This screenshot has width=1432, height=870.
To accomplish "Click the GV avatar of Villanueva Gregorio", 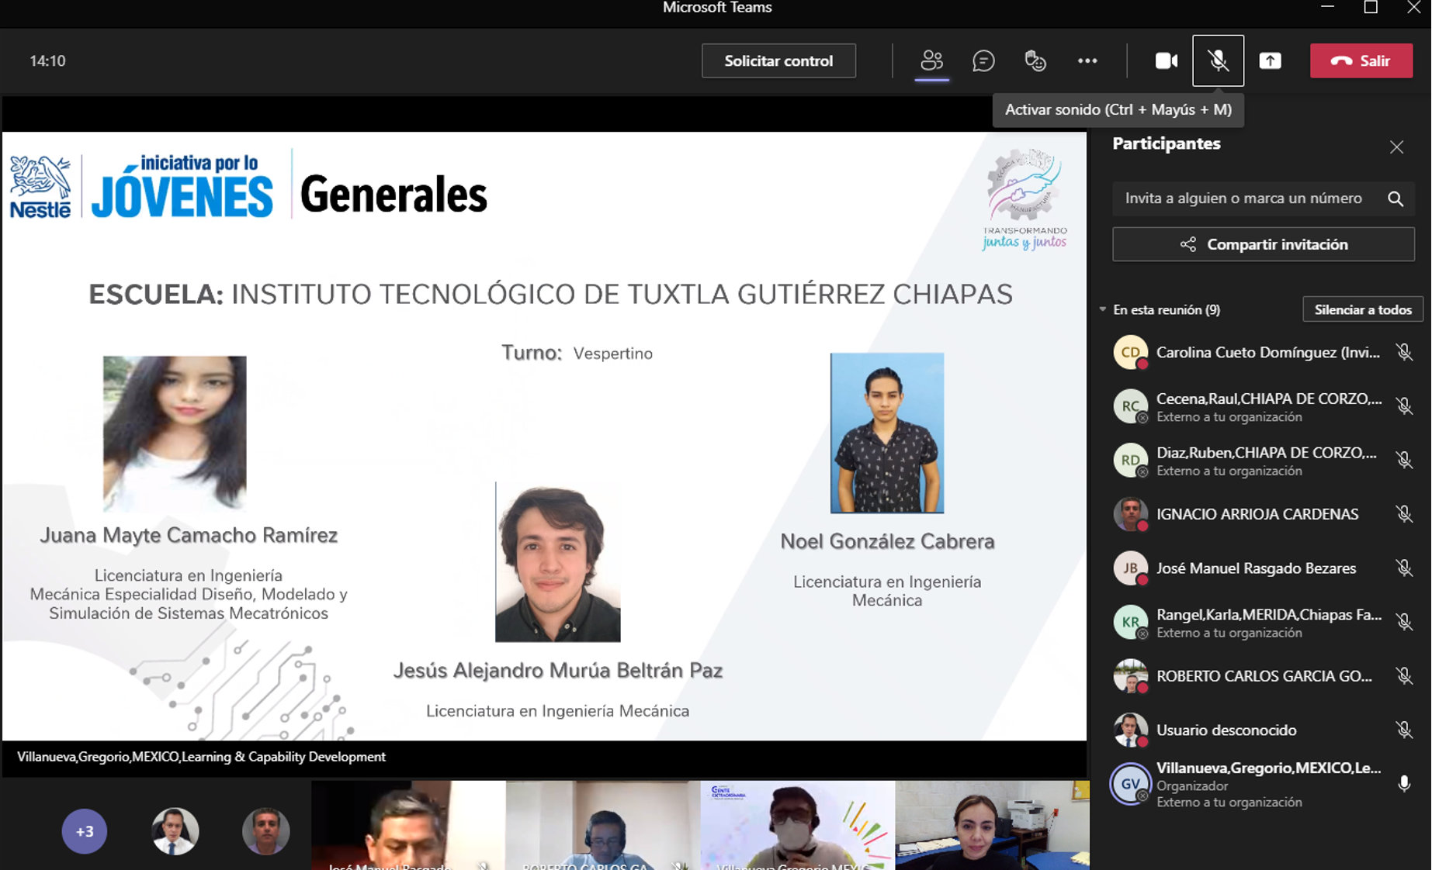I will pyautogui.click(x=1130, y=784).
